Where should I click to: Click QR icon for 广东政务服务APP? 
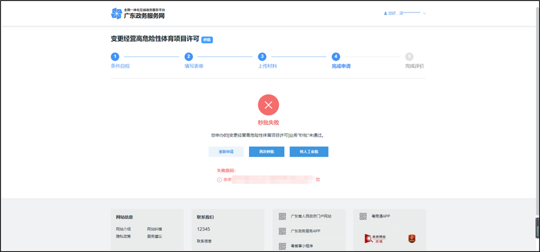[282, 231]
